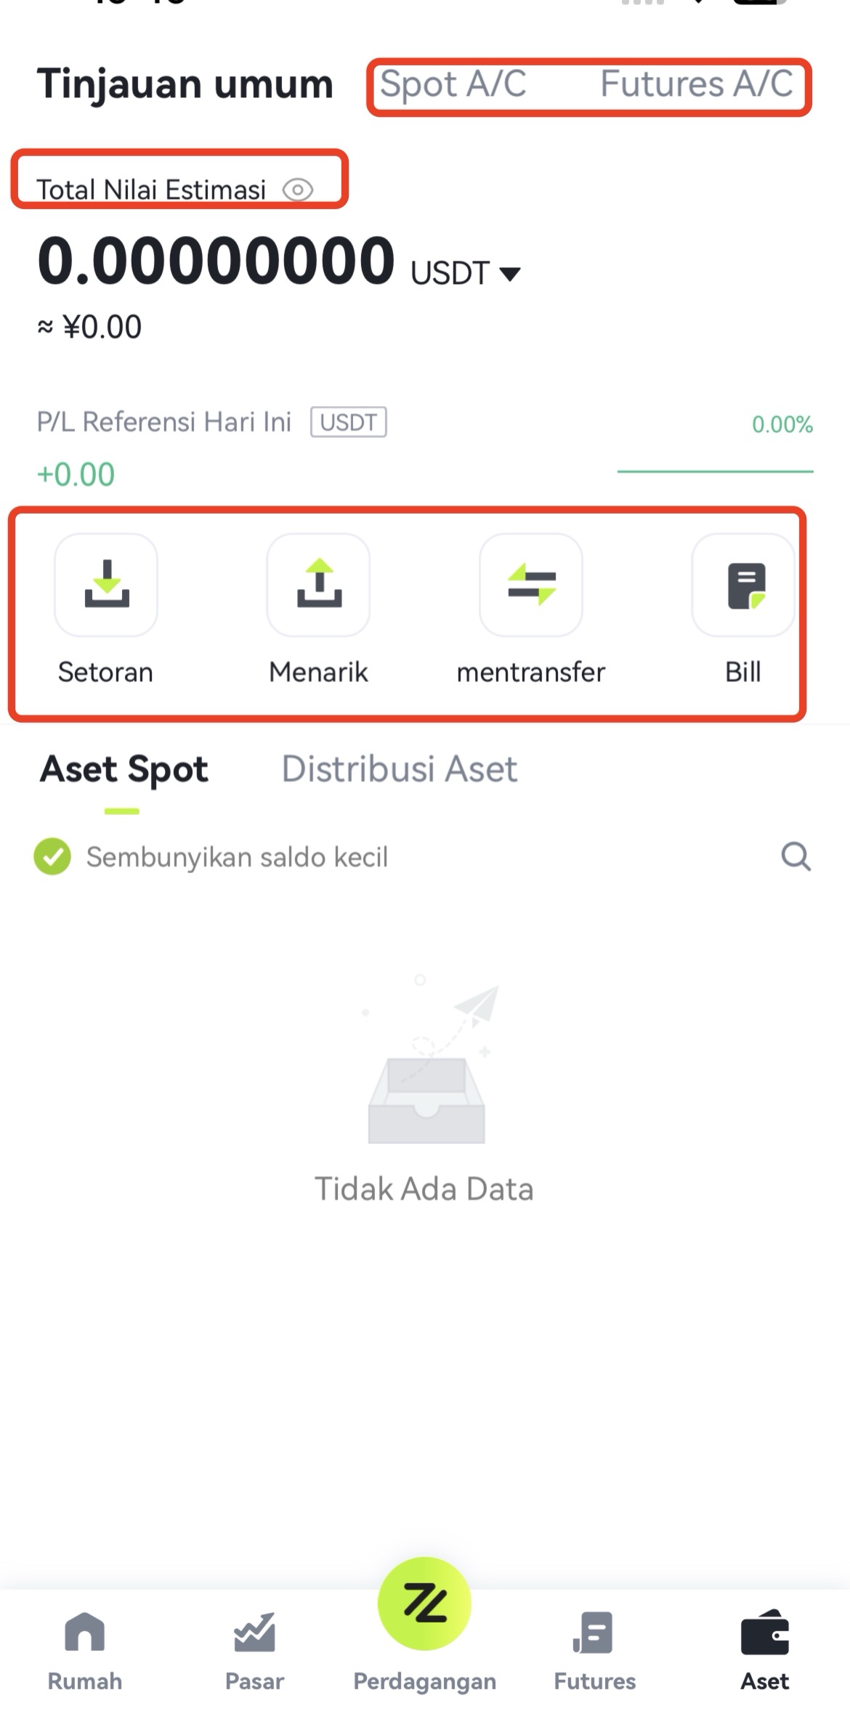Viewport: 850px width, 1727px height.
Task: Tap the 0.00% P/L chart line
Action: point(715,471)
